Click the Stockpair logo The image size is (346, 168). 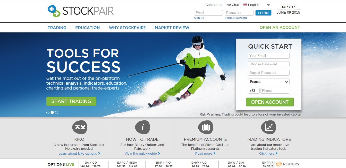point(80,11)
